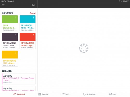The width and height of the screenshot is (130, 97).
Task: Select SP19 ENGR 4891 - Work... title
Action: point(27,27)
